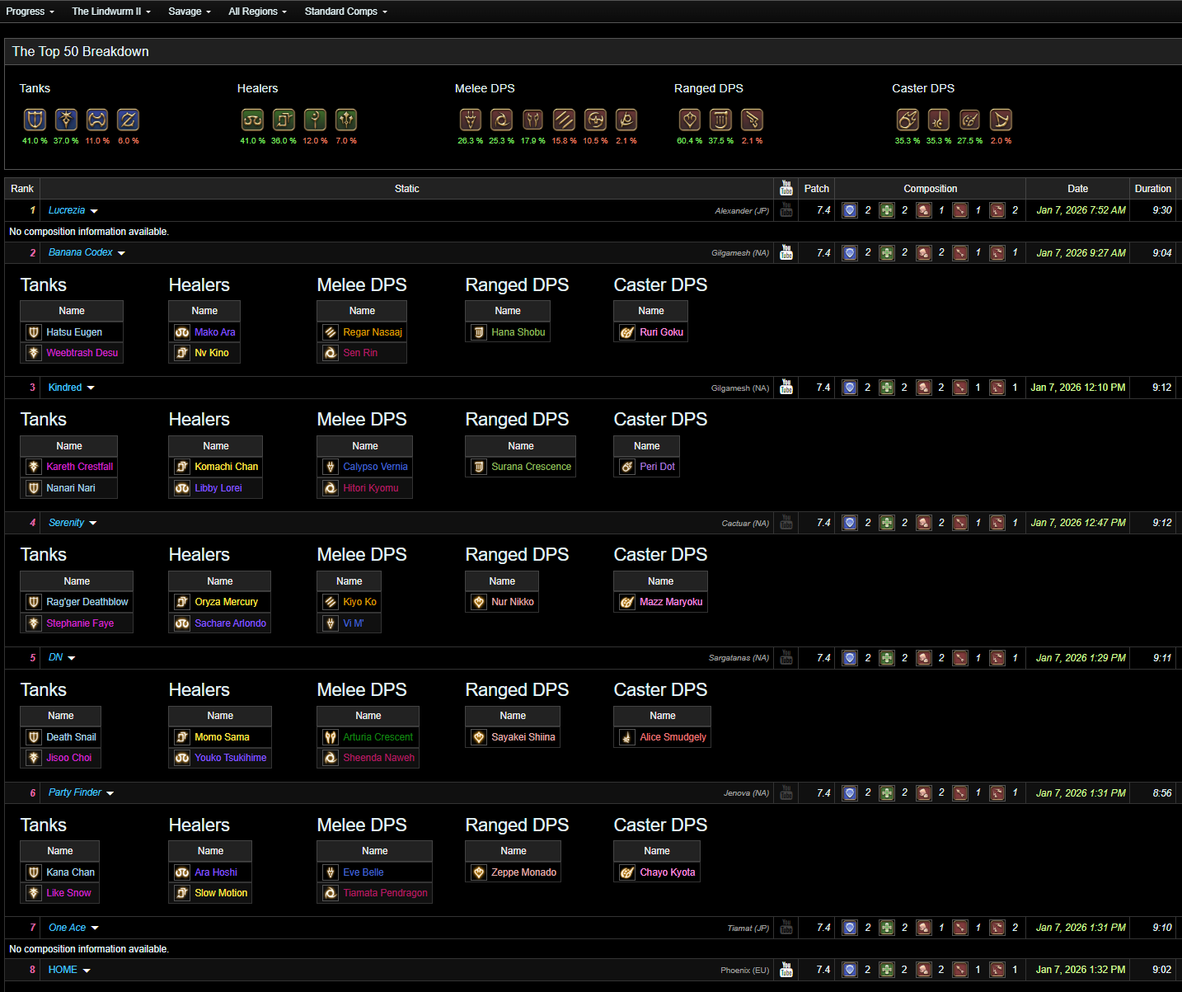
Task: Select the Healers job icon showing 12.0 %
Action: [x=315, y=120]
